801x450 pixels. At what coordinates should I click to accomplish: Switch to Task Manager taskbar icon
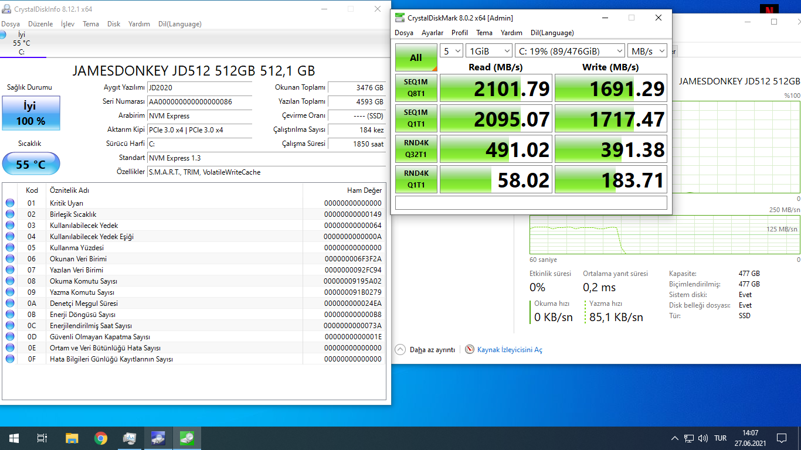click(x=130, y=438)
